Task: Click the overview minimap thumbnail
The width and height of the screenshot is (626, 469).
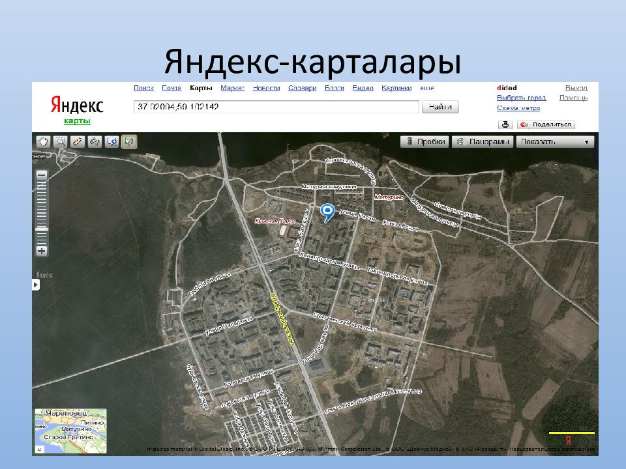Action: 70,431
